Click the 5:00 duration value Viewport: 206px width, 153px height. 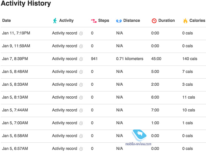coord(155,72)
